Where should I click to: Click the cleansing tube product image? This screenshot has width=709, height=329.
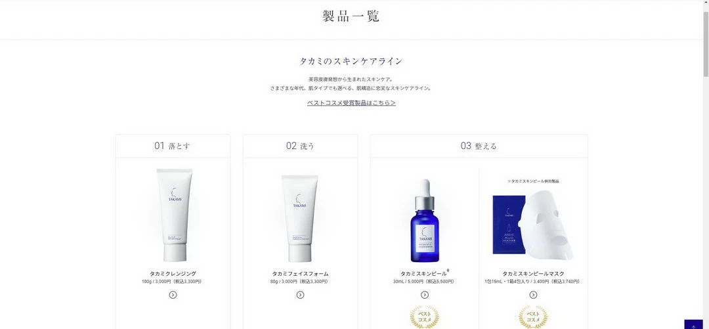point(174,215)
